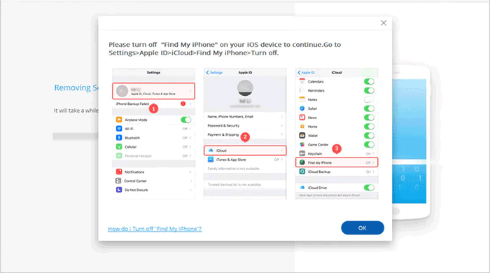Image resolution: width=490 pixels, height=273 pixels.
Task: Click the Control Center icon
Action: [118, 181]
